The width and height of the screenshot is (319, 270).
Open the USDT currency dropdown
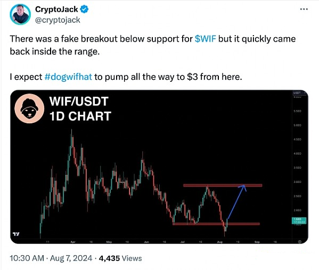299,93
